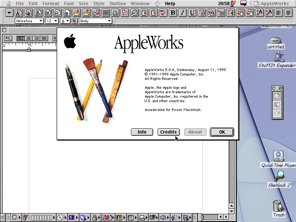The width and height of the screenshot is (296, 222).
Task: Click the clipboard Paste icon
Action: pyautogui.click(x=154, y=13)
